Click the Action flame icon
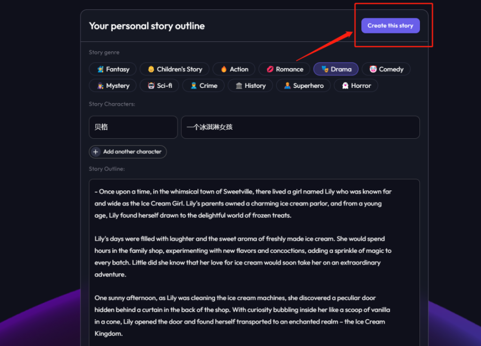This screenshot has height=346, width=481. point(224,70)
